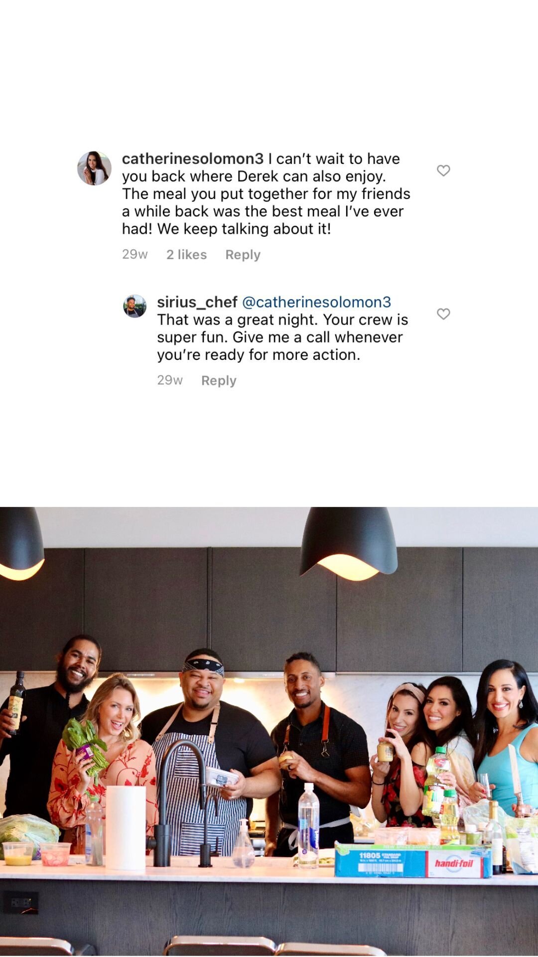Reply to catherinesolomon3's comment
This screenshot has height=957, width=538.
pos(243,255)
